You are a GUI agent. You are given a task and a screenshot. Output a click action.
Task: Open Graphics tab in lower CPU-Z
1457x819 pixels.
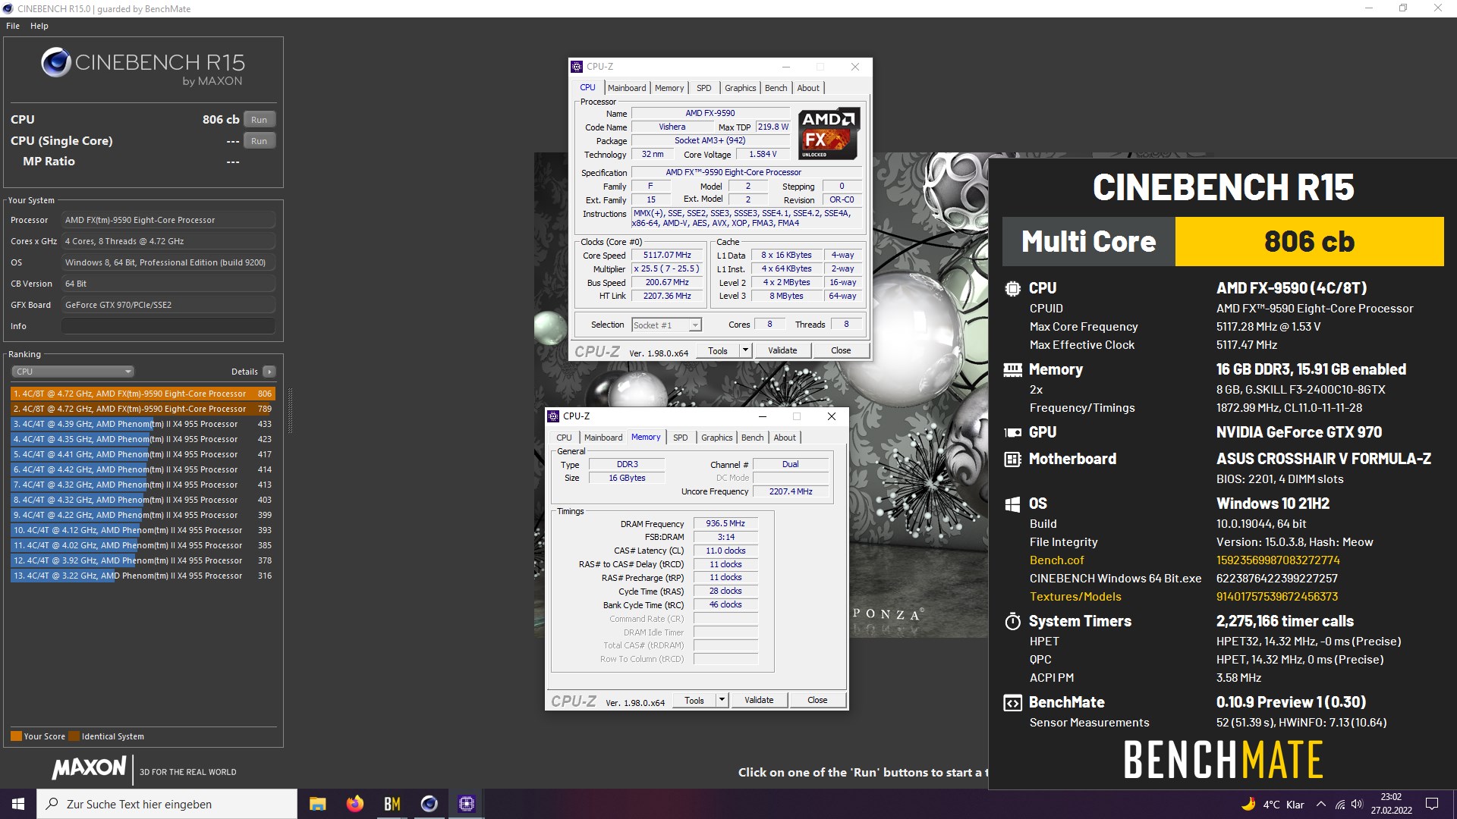[x=716, y=438]
